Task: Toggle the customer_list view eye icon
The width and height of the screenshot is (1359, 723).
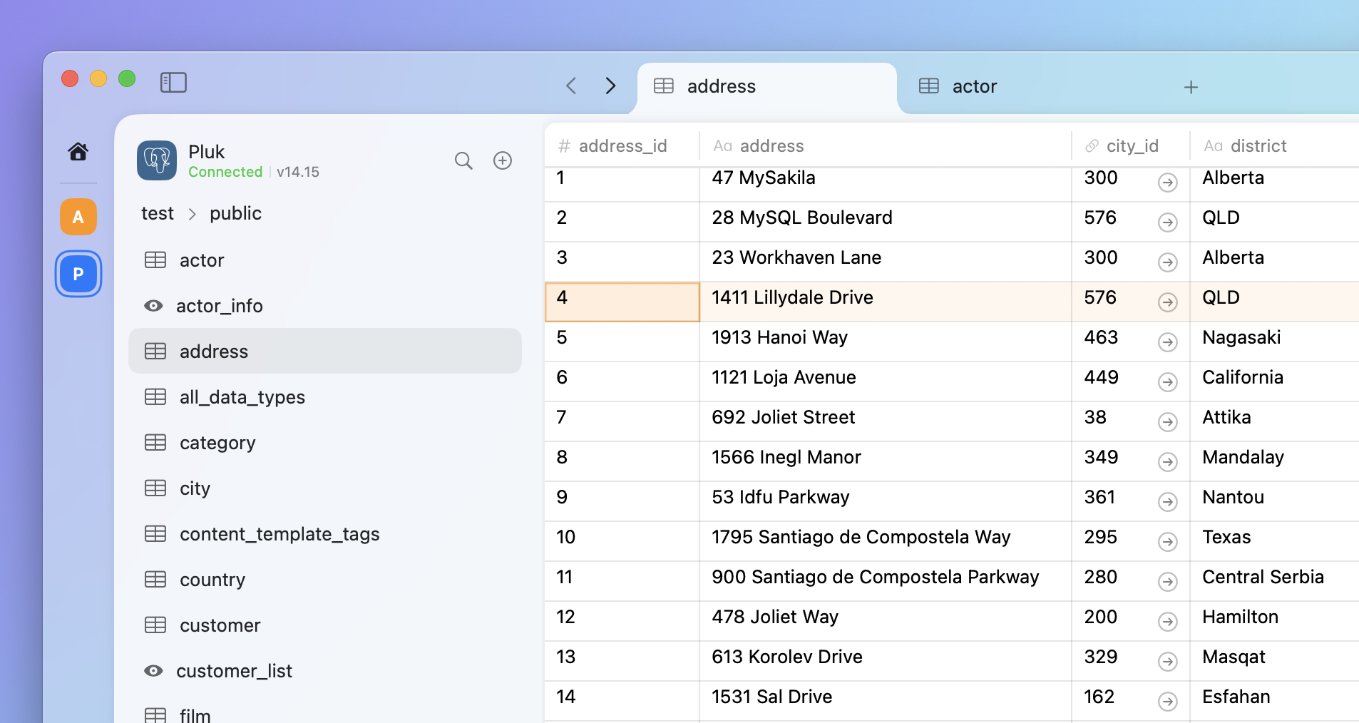Action: point(153,670)
